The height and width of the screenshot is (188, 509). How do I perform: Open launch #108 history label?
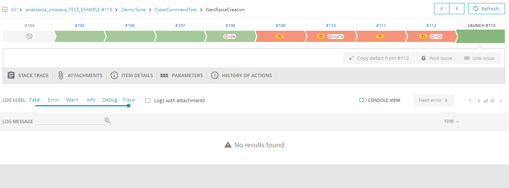pyautogui.click(x=230, y=25)
